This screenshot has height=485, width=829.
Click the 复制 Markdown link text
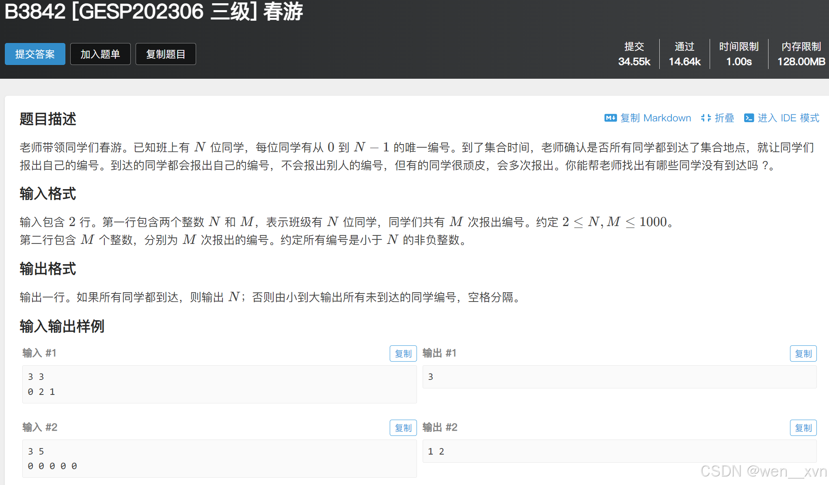tap(655, 118)
